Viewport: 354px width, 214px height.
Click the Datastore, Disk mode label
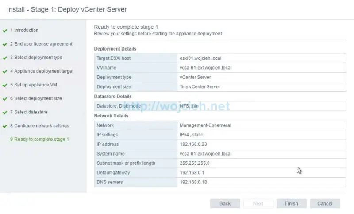tap(119, 106)
